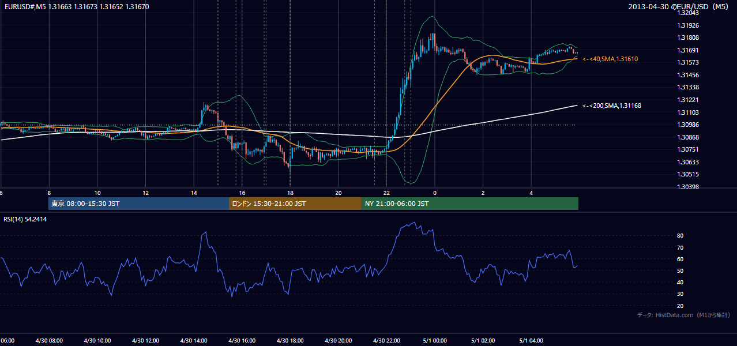Click the 4/30 20:00 time axis label
The height and width of the screenshot is (346, 737).
339,341
